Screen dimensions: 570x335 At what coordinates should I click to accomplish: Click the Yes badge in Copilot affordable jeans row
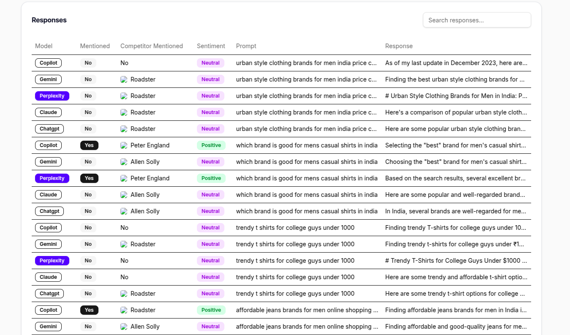point(89,310)
